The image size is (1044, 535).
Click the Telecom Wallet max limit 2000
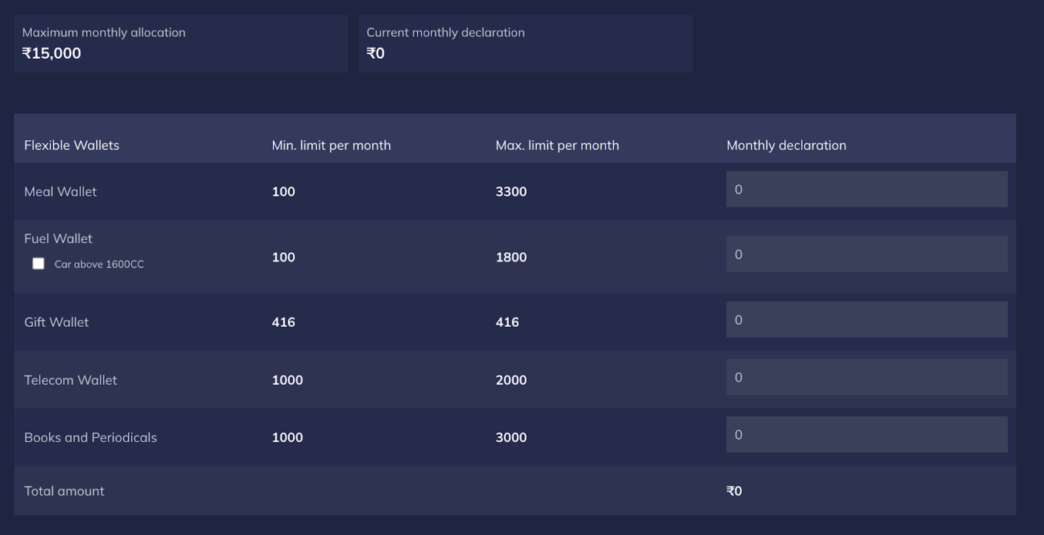(x=511, y=380)
